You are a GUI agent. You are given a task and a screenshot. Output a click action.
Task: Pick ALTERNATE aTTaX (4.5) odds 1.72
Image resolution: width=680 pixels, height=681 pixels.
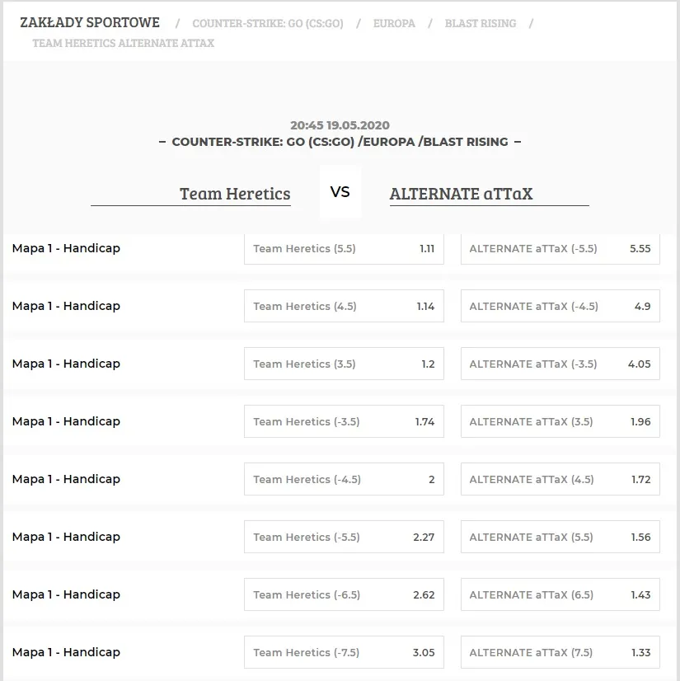(560, 479)
